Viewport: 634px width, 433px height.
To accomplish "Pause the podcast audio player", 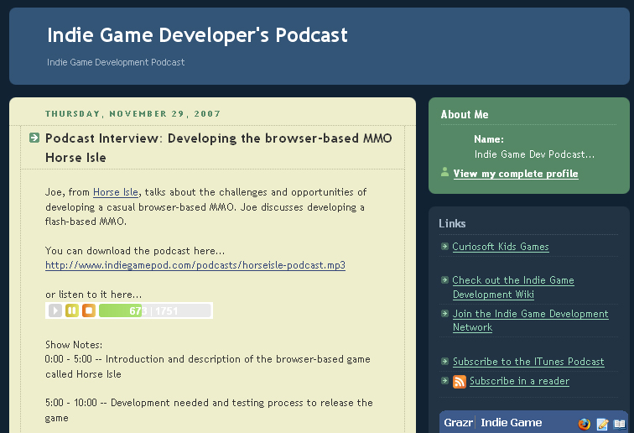I will click(x=72, y=310).
